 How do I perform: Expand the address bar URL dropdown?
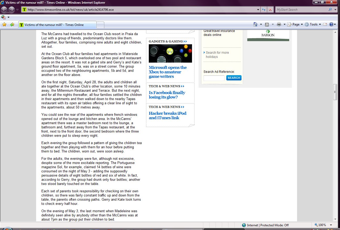tap(258, 10)
